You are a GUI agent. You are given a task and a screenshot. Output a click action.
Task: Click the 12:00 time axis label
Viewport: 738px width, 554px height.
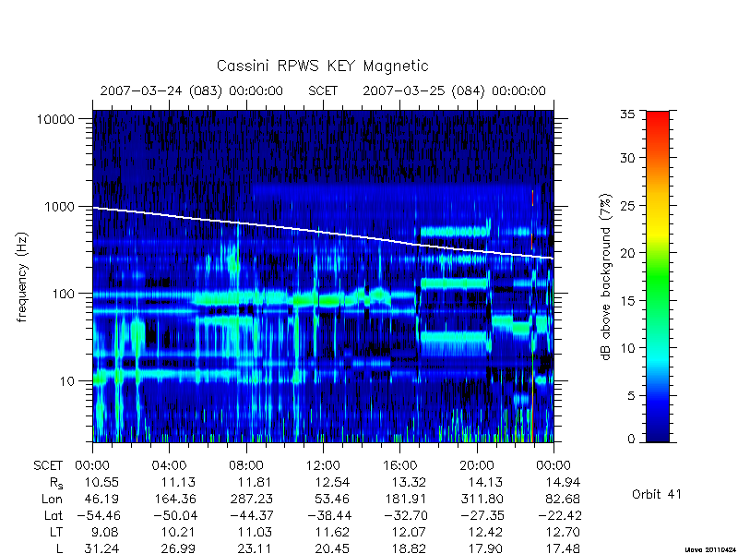(x=323, y=466)
